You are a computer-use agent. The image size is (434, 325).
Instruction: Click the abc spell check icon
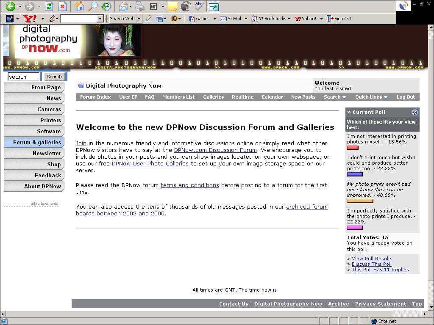coord(199,6)
